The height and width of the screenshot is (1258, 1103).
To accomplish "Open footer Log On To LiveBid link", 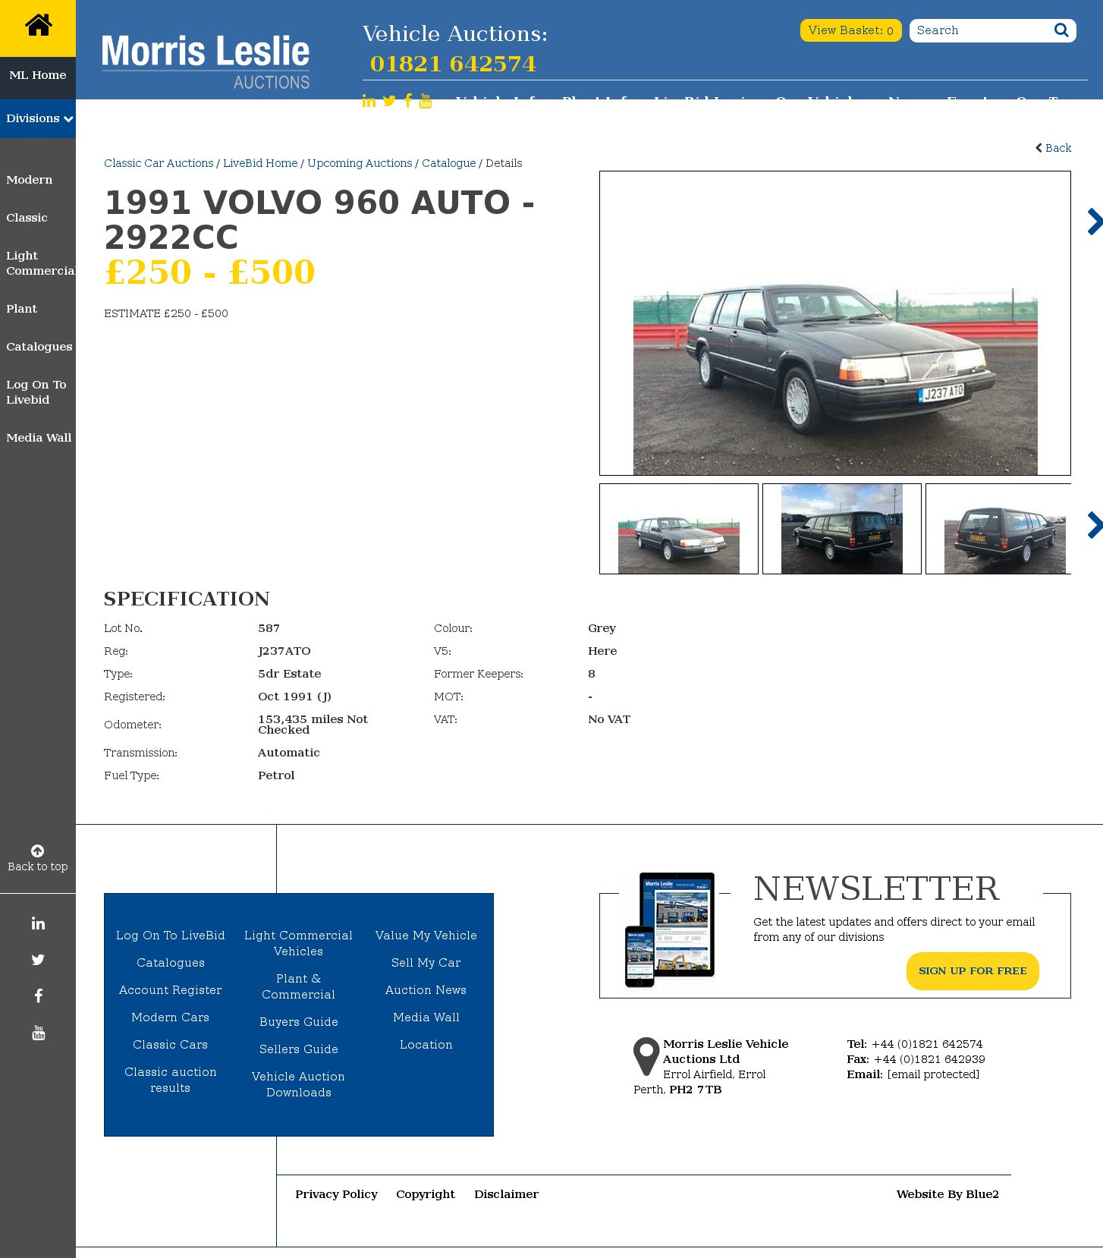I will 171,936.
